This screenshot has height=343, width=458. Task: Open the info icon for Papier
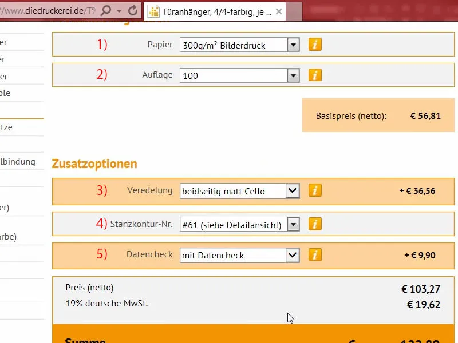tap(315, 45)
